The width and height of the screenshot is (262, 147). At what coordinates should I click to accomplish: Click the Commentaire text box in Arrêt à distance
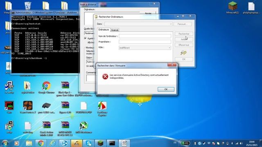pos(91,78)
